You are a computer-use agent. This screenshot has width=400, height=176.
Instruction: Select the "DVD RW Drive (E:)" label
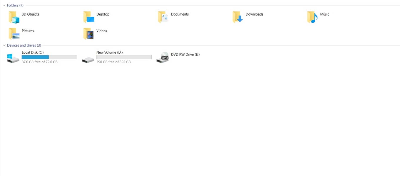click(185, 55)
